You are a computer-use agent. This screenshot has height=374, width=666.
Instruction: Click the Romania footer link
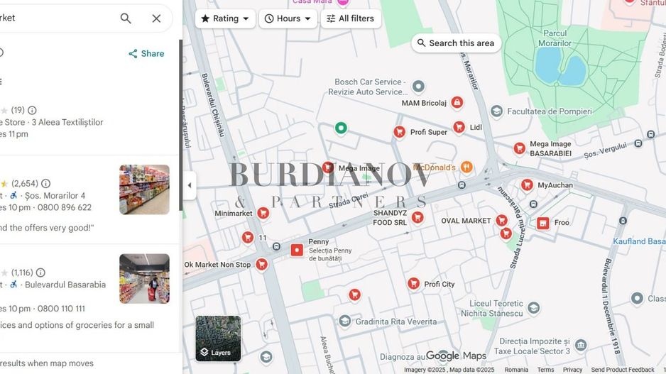pos(516,370)
